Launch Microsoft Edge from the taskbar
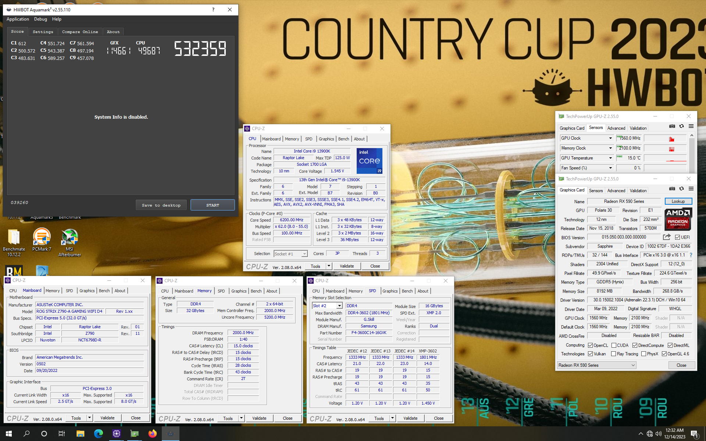The image size is (706, 441). (x=98, y=434)
